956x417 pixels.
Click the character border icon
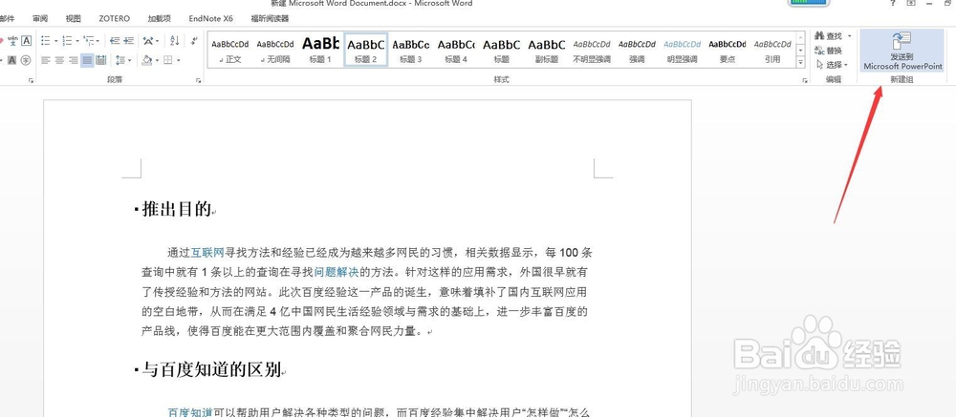point(26,41)
